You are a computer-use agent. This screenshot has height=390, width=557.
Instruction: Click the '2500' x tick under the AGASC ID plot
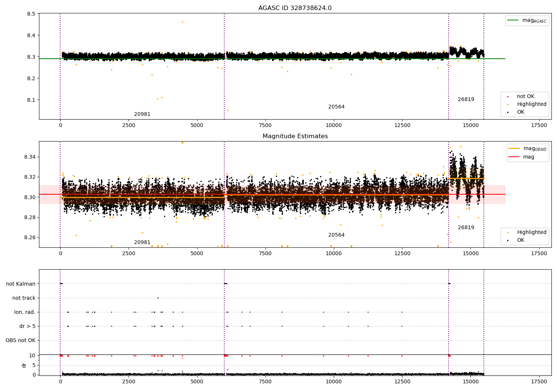128,126
